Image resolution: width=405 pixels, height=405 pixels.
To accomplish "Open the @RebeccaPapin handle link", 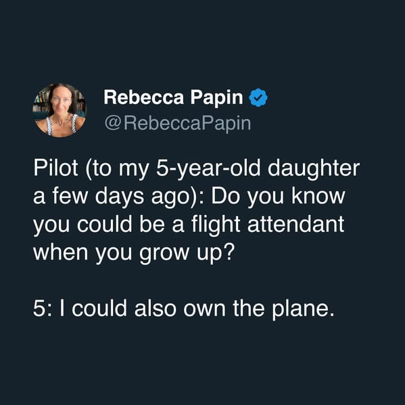I will (x=178, y=124).
